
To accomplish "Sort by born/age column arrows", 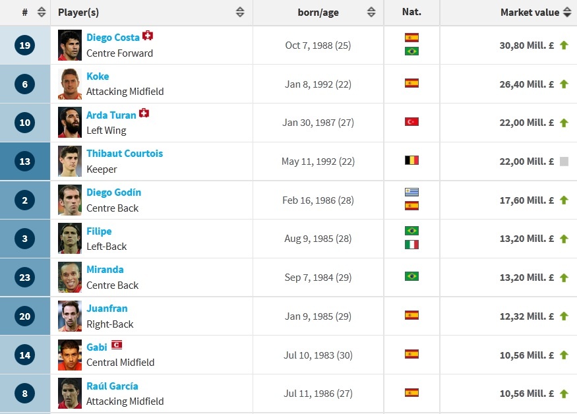I will click(371, 13).
